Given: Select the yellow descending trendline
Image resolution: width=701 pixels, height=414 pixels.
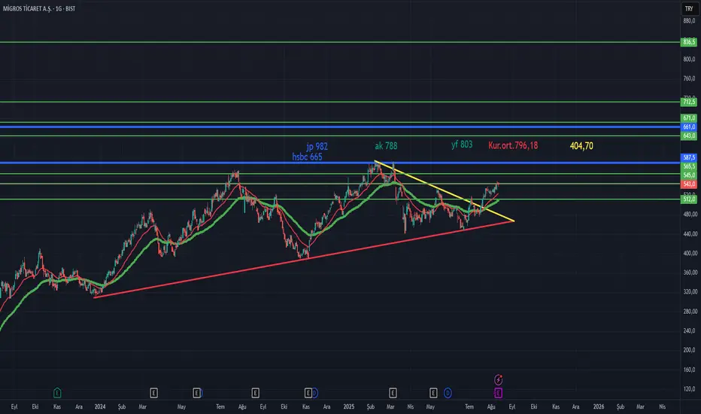Looking at the screenshot, I should click(445, 191).
